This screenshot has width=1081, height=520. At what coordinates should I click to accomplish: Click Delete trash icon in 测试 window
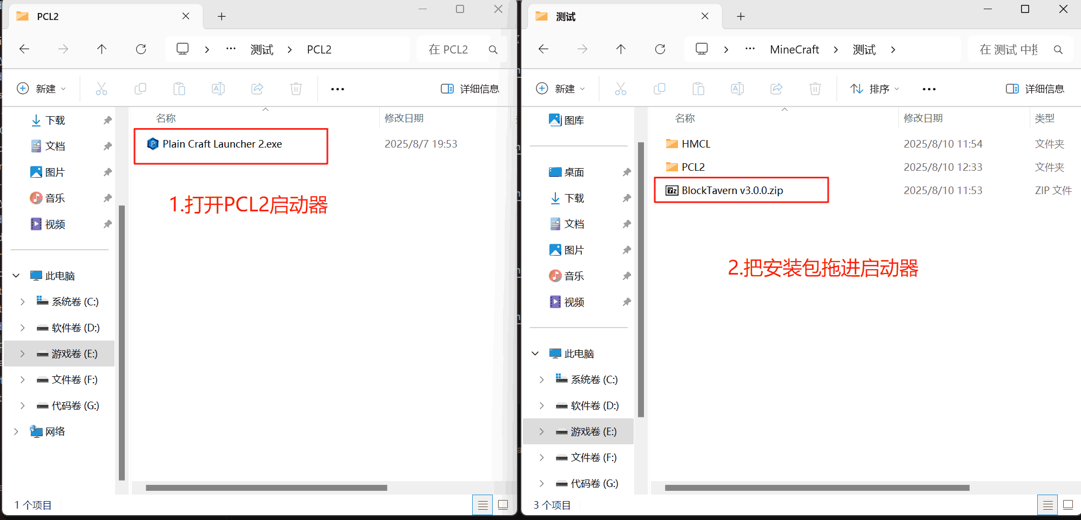tap(815, 89)
